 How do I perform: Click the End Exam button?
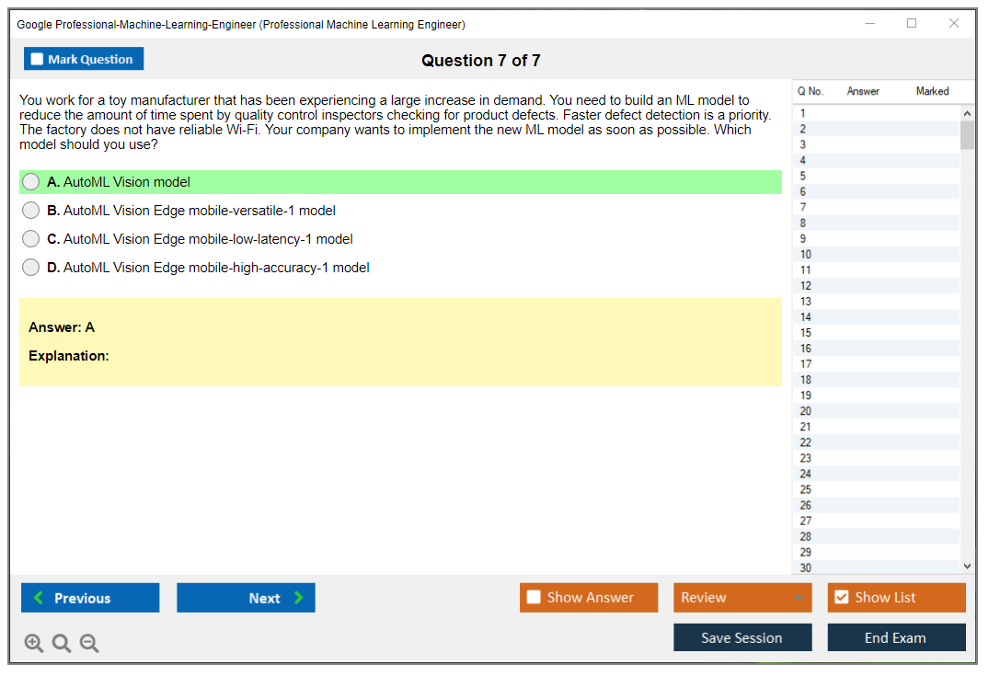[896, 637]
